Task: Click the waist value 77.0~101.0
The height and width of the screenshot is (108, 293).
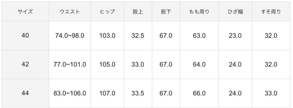Action: 70,64
